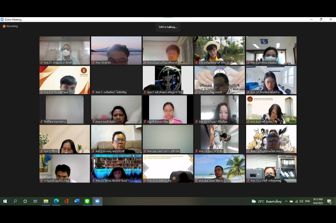Open the notification center icon

[x=329, y=201]
